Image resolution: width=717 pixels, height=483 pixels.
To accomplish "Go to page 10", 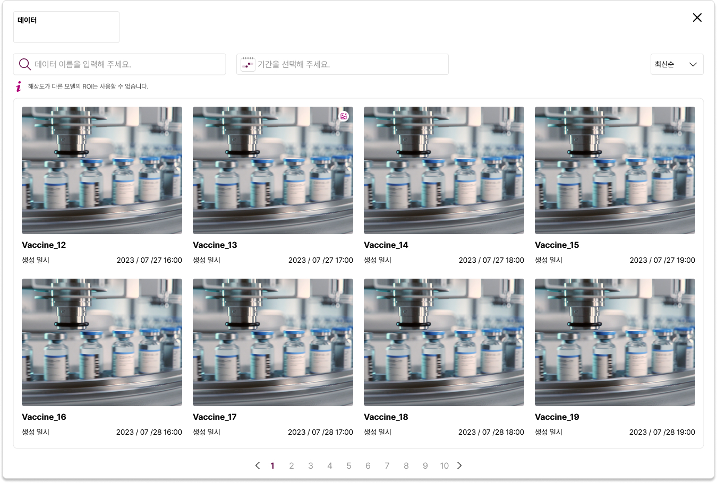I will coord(445,465).
